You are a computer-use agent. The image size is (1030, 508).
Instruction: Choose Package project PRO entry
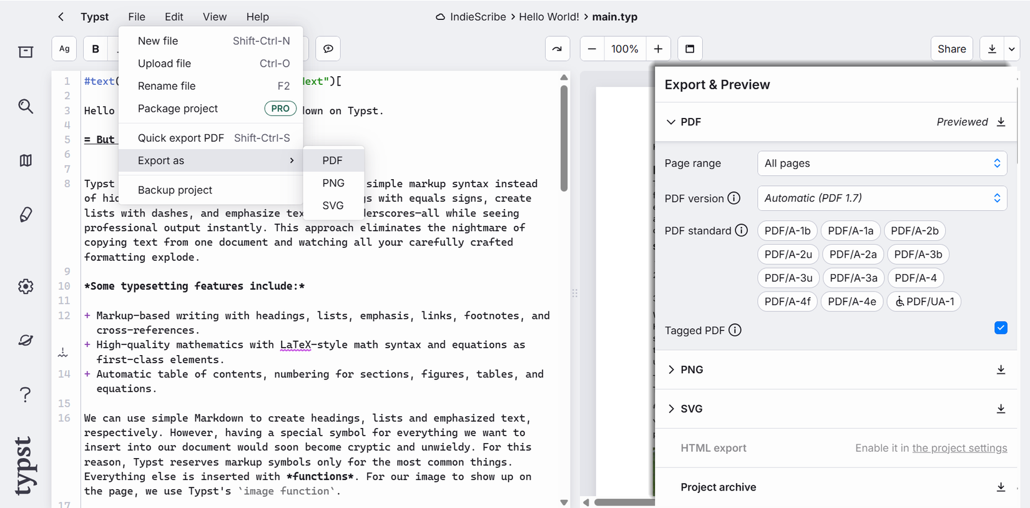211,108
